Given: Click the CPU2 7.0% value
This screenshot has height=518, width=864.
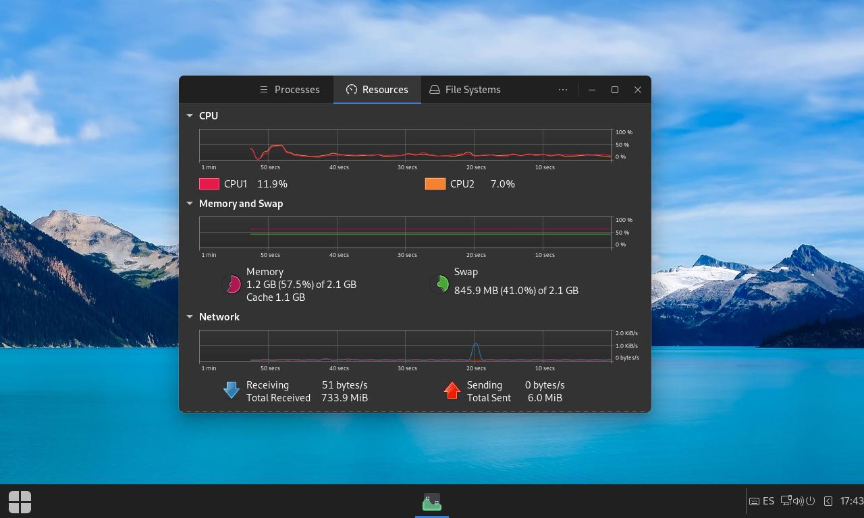Looking at the screenshot, I should click(x=503, y=184).
